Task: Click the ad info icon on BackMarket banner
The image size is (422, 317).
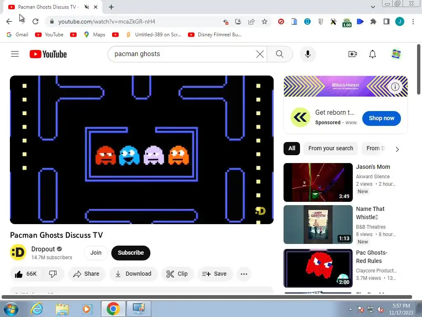Action: tap(395, 87)
